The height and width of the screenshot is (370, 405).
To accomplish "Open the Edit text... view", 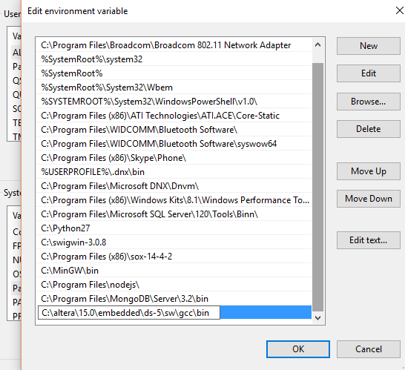I will tap(369, 240).
